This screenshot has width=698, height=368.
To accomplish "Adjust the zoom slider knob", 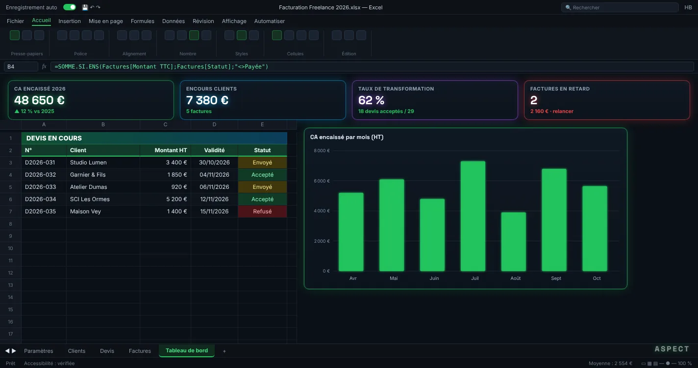I will (668, 364).
